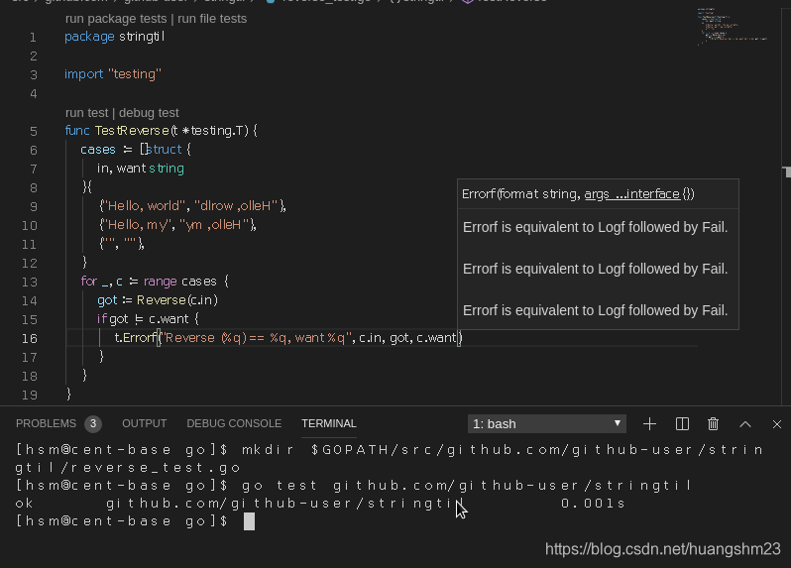Click the 'cases := []struct {' line
This screenshot has width=791, height=568.
(x=136, y=150)
